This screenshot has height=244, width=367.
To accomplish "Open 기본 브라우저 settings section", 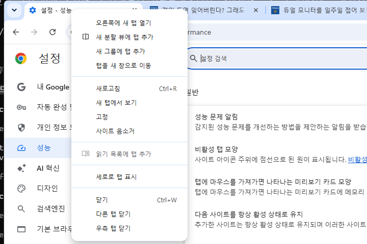I will click(38, 229).
